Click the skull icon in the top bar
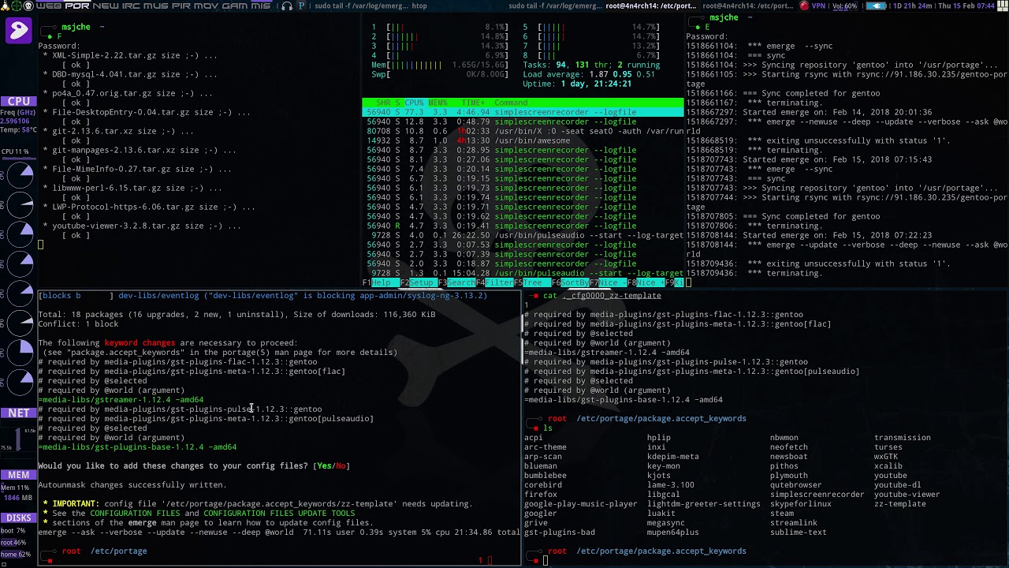 [28, 6]
